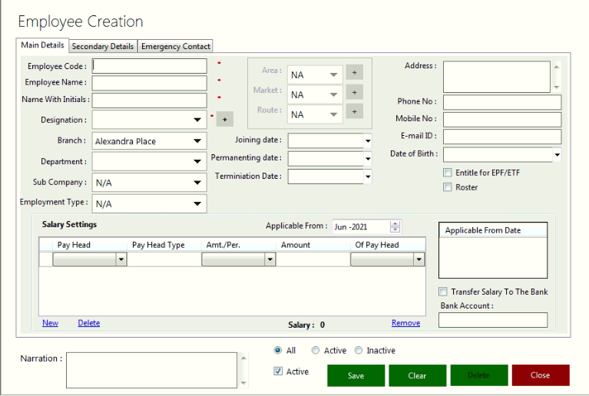Click the Applicable From month spinner

(395, 226)
